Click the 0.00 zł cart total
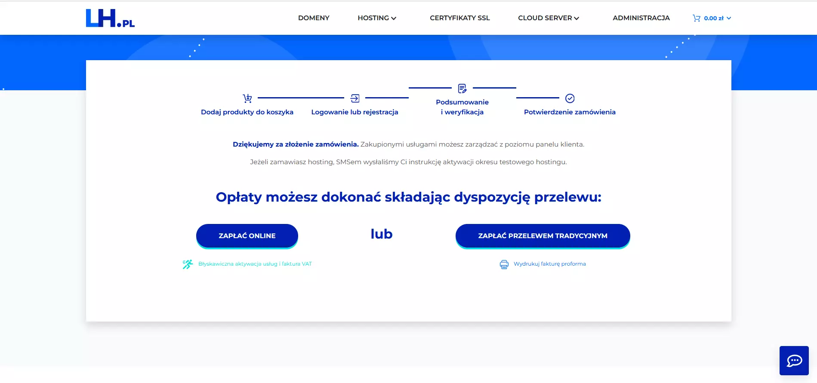Screen dimensions: 817x383 (x=714, y=18)
